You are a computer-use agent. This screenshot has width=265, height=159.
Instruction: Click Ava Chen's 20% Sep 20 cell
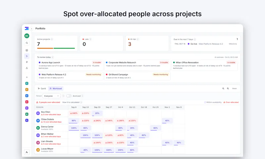pos(97,113)
